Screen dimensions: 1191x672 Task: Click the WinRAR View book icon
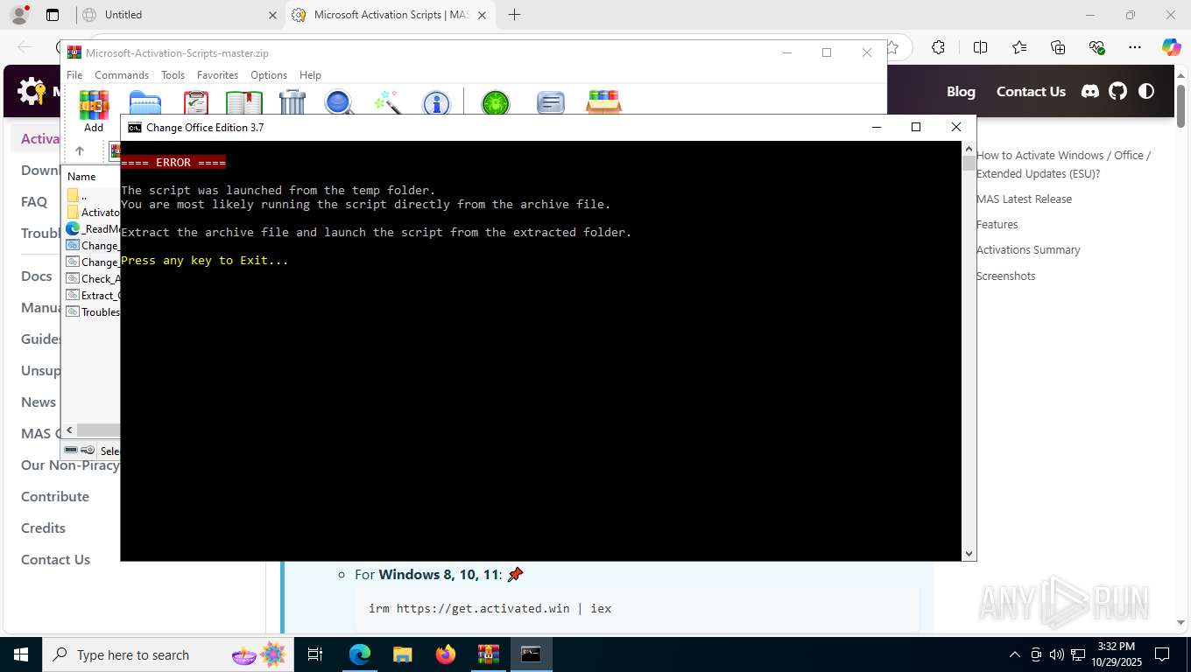[244, 103]
